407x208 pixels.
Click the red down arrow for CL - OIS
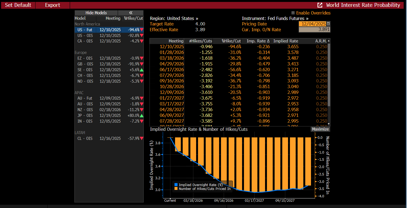click(x=141, y=138)
